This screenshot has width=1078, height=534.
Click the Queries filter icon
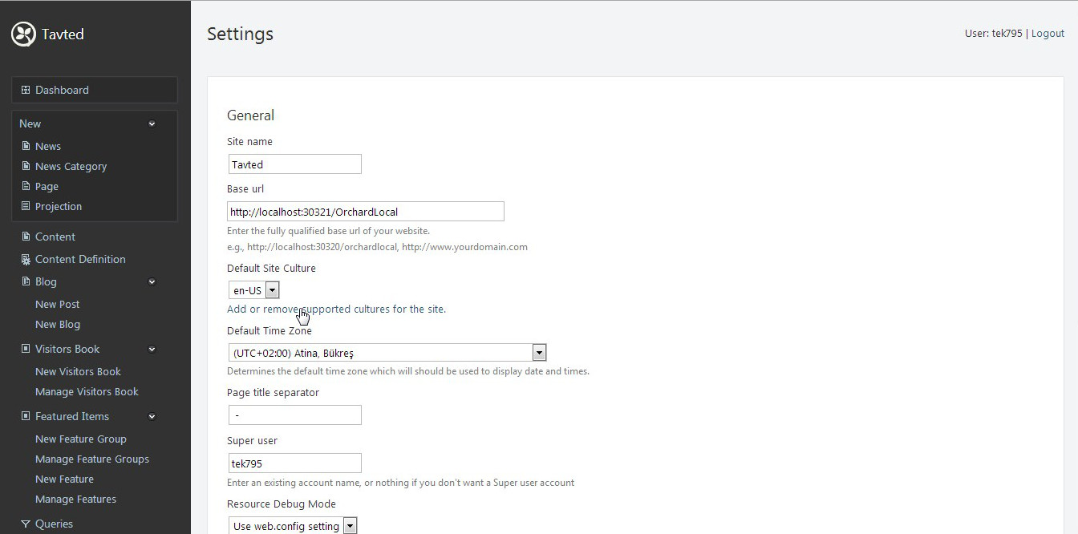pyautogui.click(x=26, y=524)
